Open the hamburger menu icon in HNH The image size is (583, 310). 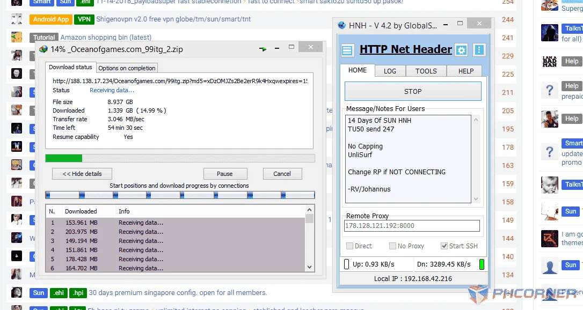pyautogui.click(x=347, y=50)
